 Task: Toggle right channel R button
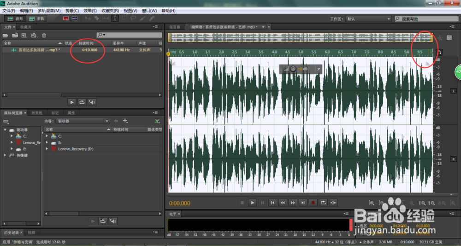click(453, 159)
